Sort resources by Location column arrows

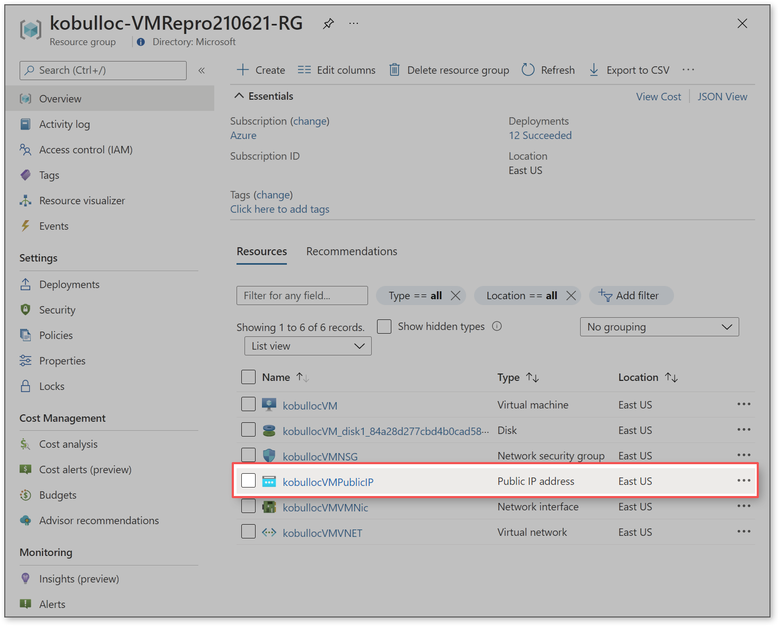tap(671, 377)
